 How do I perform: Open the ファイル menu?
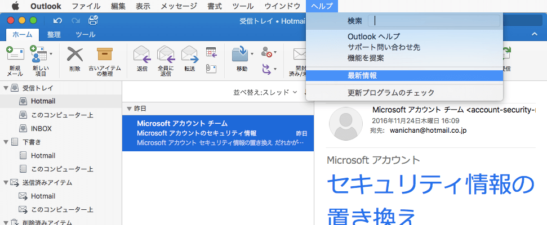click(86, 6)
